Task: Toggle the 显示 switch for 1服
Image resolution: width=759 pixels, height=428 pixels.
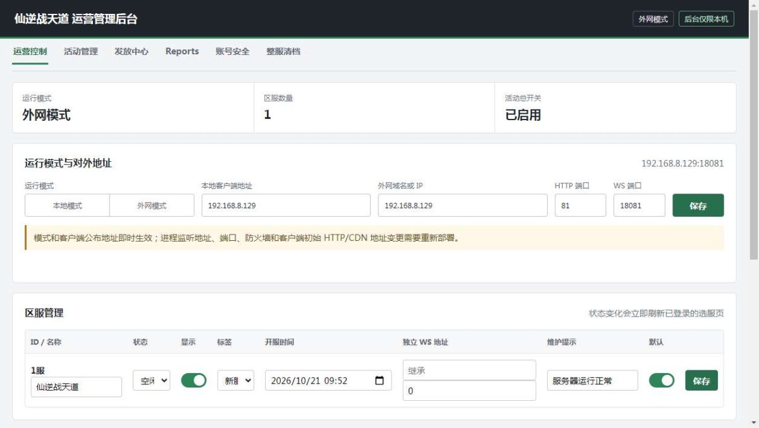Action: click(x=194, y=380)
